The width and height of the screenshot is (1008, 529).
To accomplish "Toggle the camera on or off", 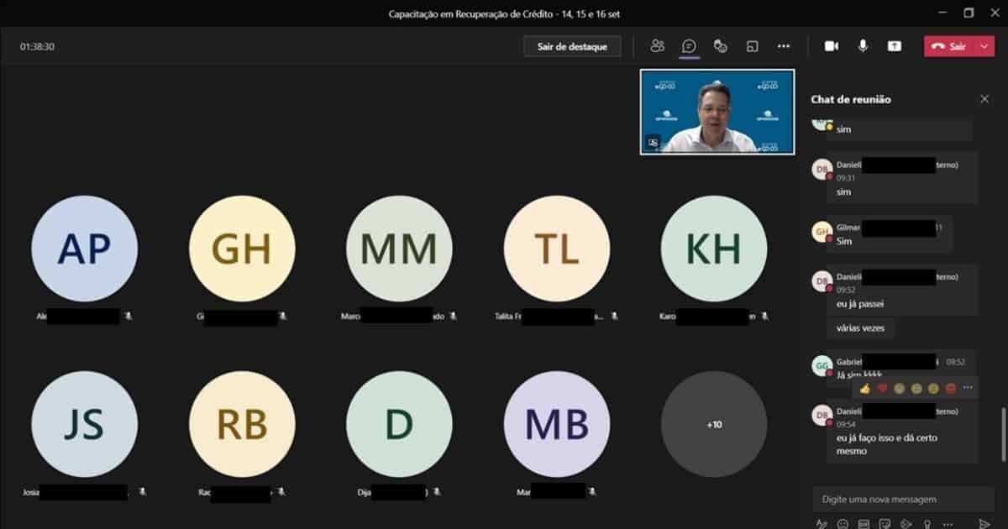I will click(832, 46).
